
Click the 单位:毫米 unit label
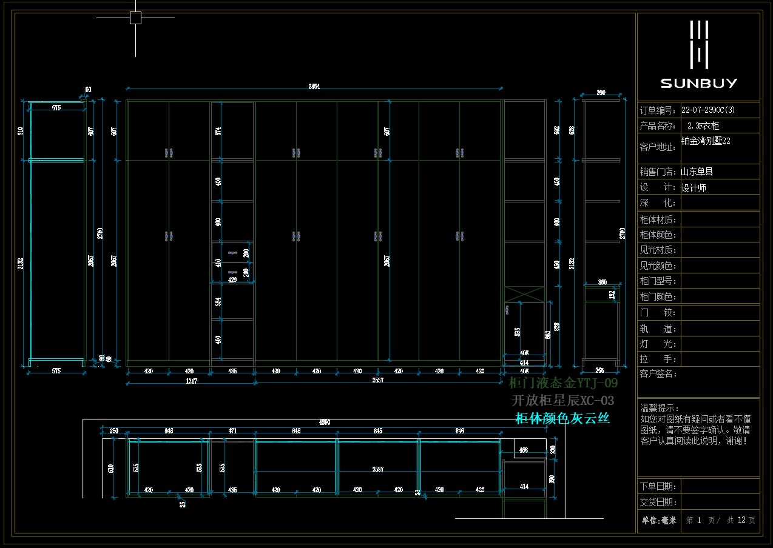pos(659,520)
